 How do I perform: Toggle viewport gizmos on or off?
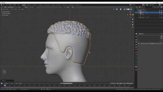click(x=117, y=9)
